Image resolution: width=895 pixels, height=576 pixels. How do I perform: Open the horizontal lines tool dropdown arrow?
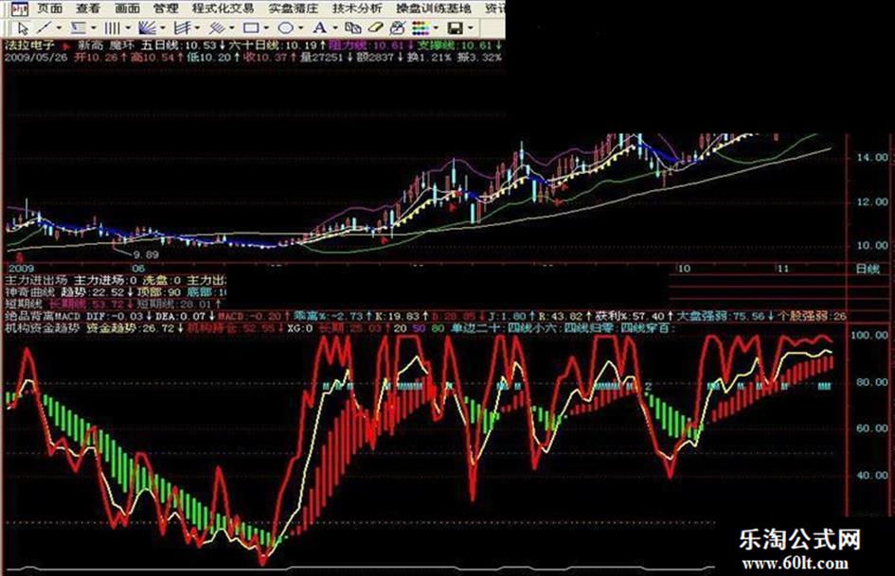[94, 27]
